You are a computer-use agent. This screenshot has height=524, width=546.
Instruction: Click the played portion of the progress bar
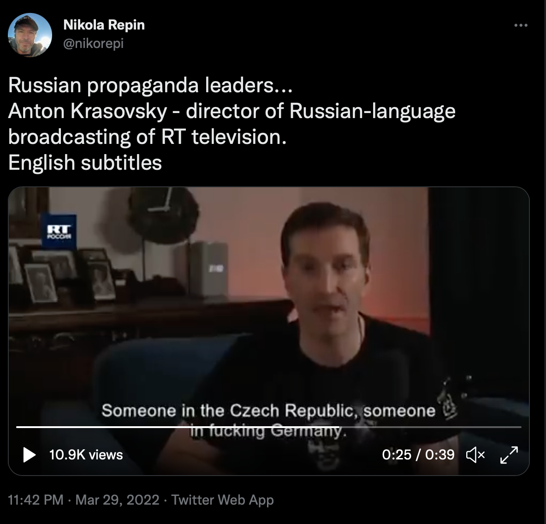178,427
